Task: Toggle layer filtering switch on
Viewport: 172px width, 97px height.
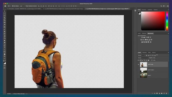Action: tap(157, 55)
